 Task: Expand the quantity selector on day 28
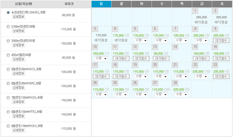pyautogui.click(x=181, y=95)
